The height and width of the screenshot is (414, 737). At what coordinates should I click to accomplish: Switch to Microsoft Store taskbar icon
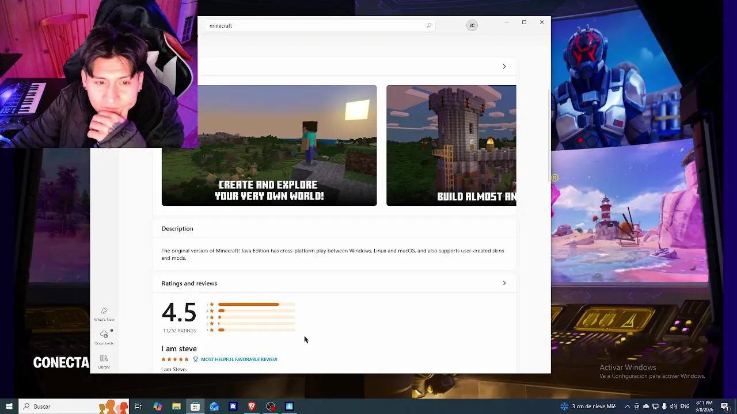[195, 407]
